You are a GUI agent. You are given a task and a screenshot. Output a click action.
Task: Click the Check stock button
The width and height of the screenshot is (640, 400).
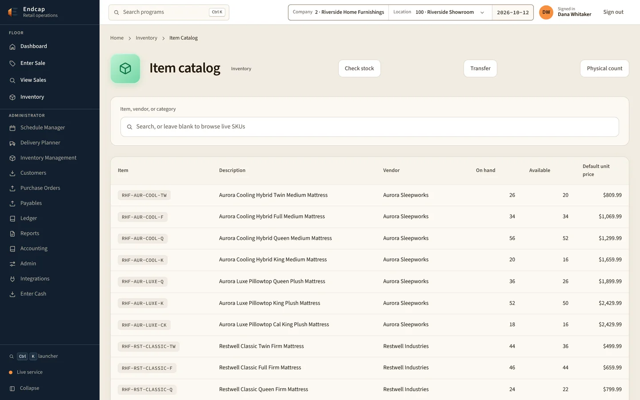(360, 68)
